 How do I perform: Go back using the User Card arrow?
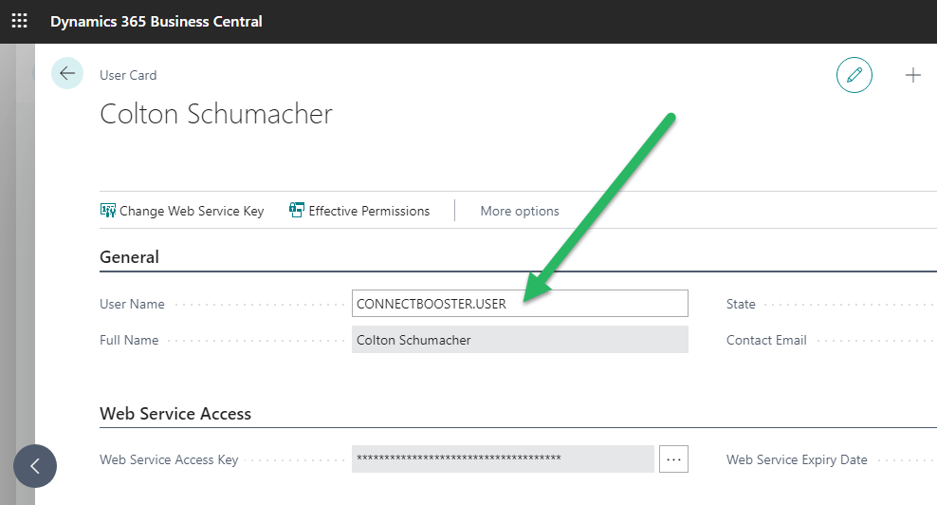tap(67, 73)
